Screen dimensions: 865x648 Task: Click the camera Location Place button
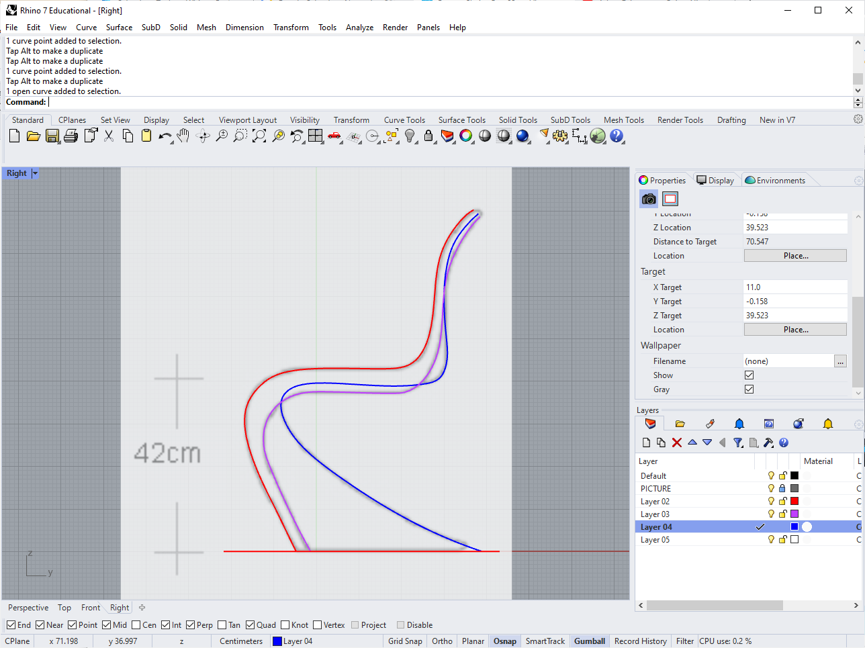[795, 256]
